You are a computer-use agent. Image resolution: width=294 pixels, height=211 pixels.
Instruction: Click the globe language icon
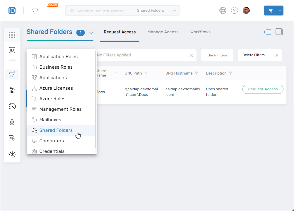pyautogui.click(x=223, y=11)
